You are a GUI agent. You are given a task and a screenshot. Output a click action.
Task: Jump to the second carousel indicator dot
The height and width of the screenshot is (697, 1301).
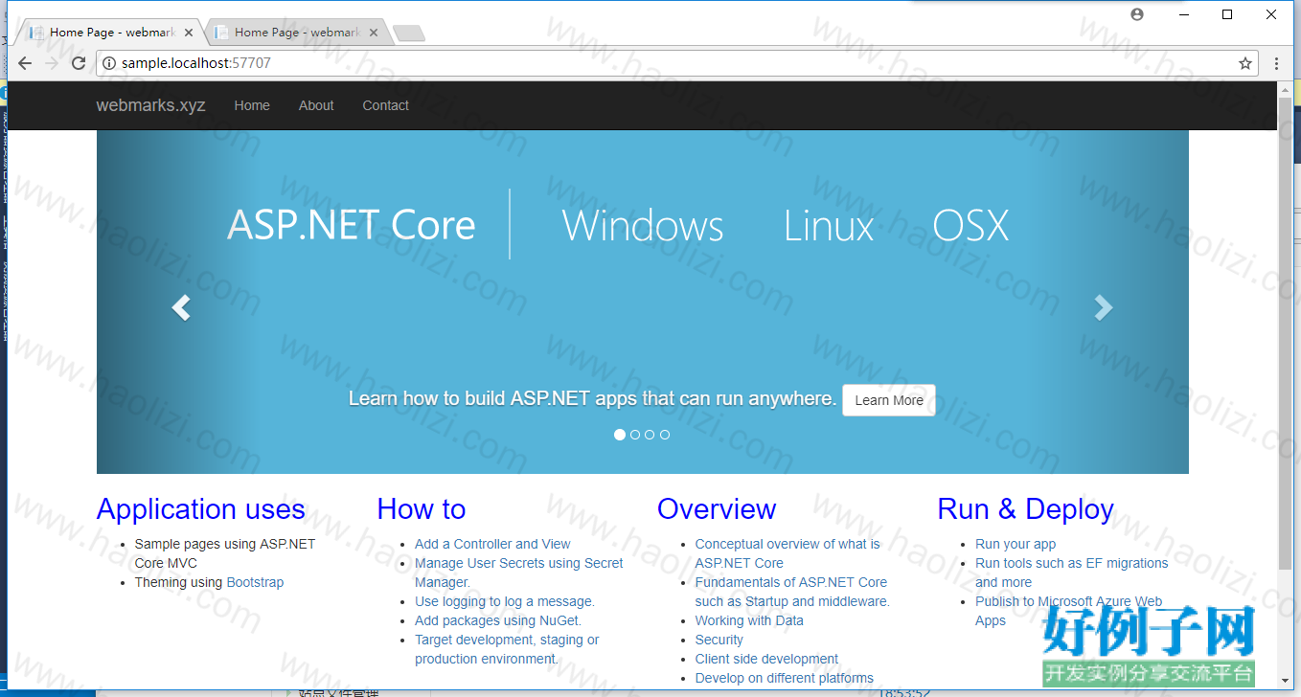(x=635, y=435)
